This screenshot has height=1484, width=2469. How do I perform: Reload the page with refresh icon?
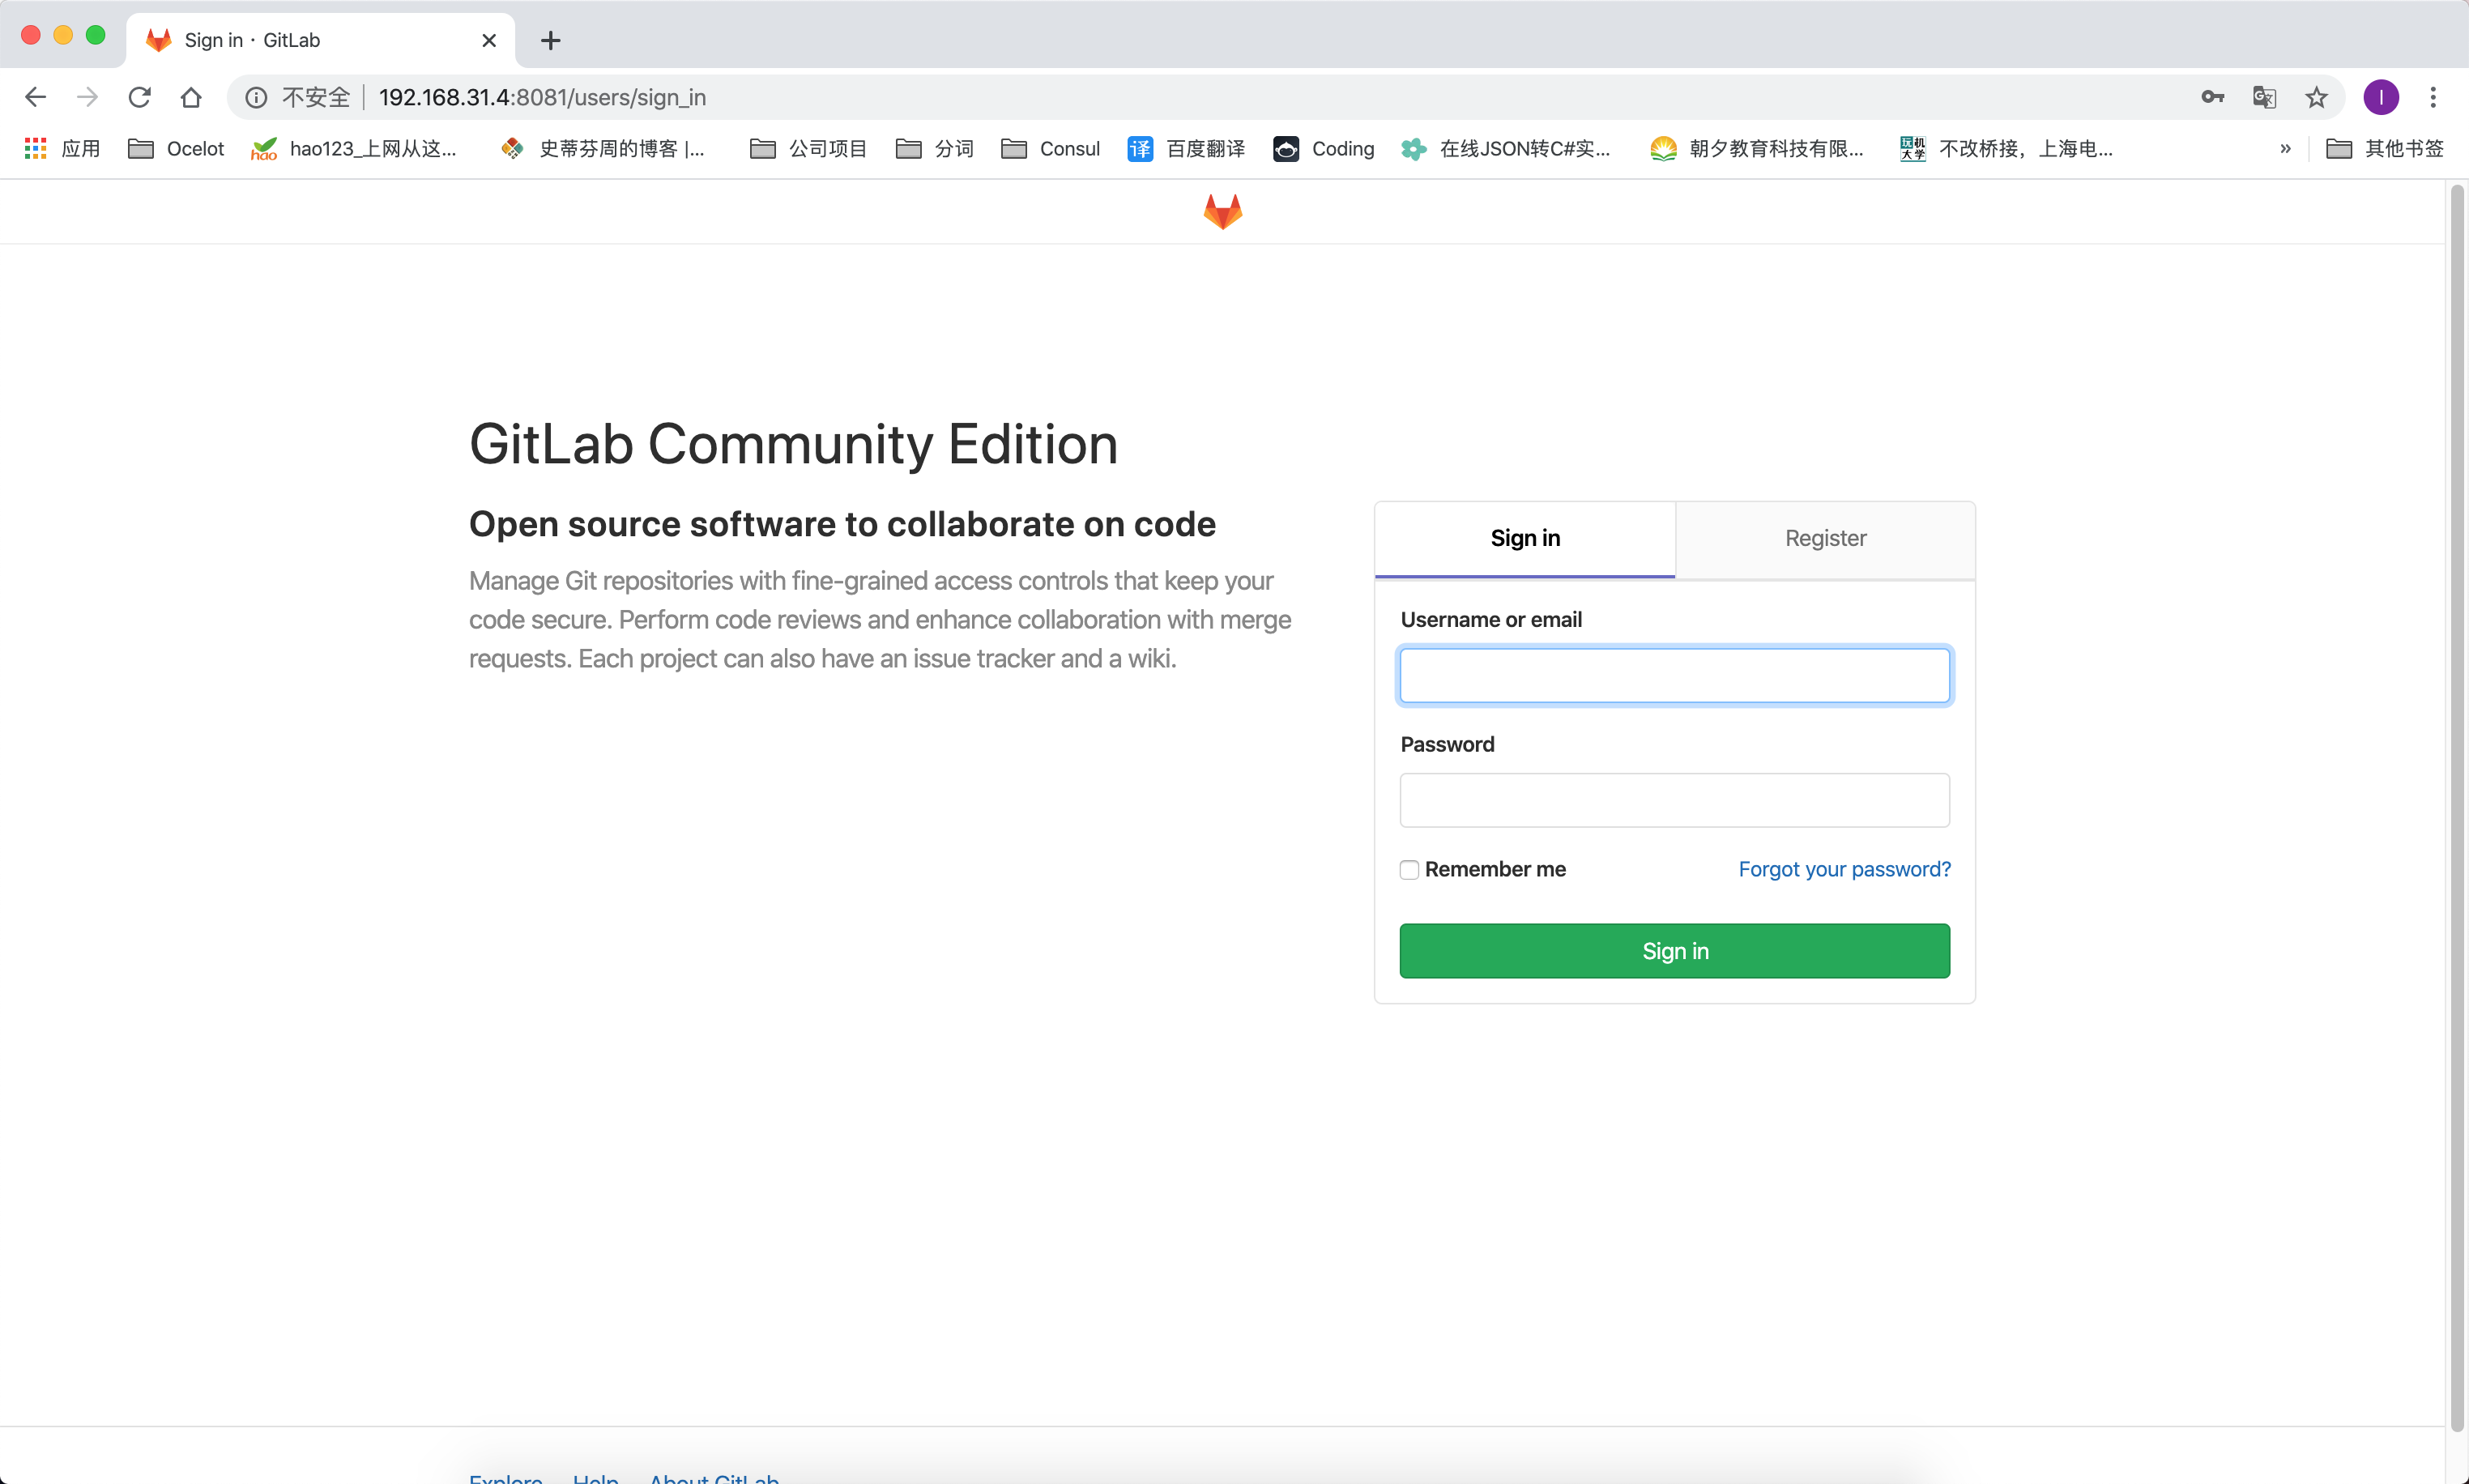click(x=140, y=97)
